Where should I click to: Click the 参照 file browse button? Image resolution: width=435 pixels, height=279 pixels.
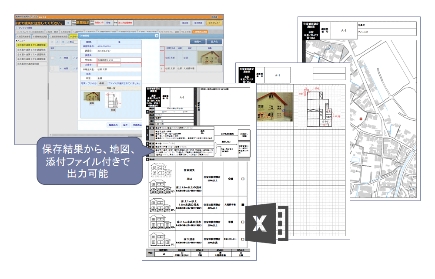[102, 83]
